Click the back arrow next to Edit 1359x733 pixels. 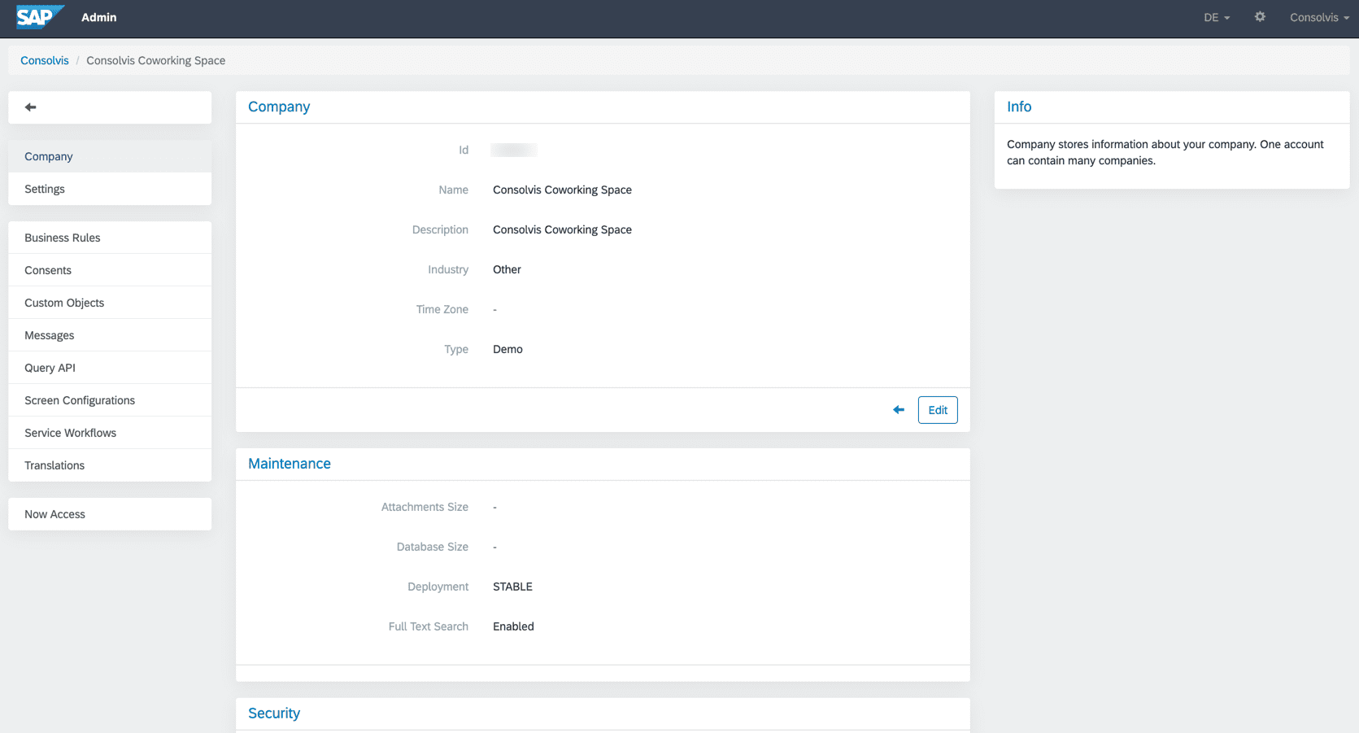[899, 410]
